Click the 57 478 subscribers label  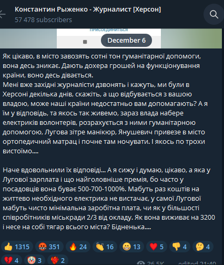point(43,20)
